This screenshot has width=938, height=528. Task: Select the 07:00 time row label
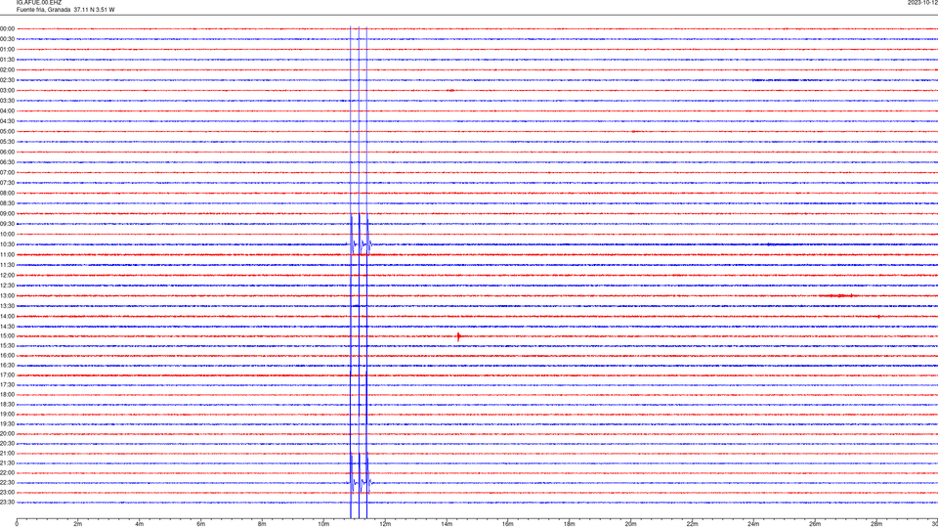click(x=7, y=172)
